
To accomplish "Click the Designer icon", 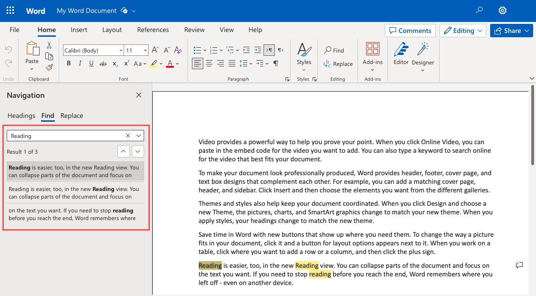I will (422, 53).
